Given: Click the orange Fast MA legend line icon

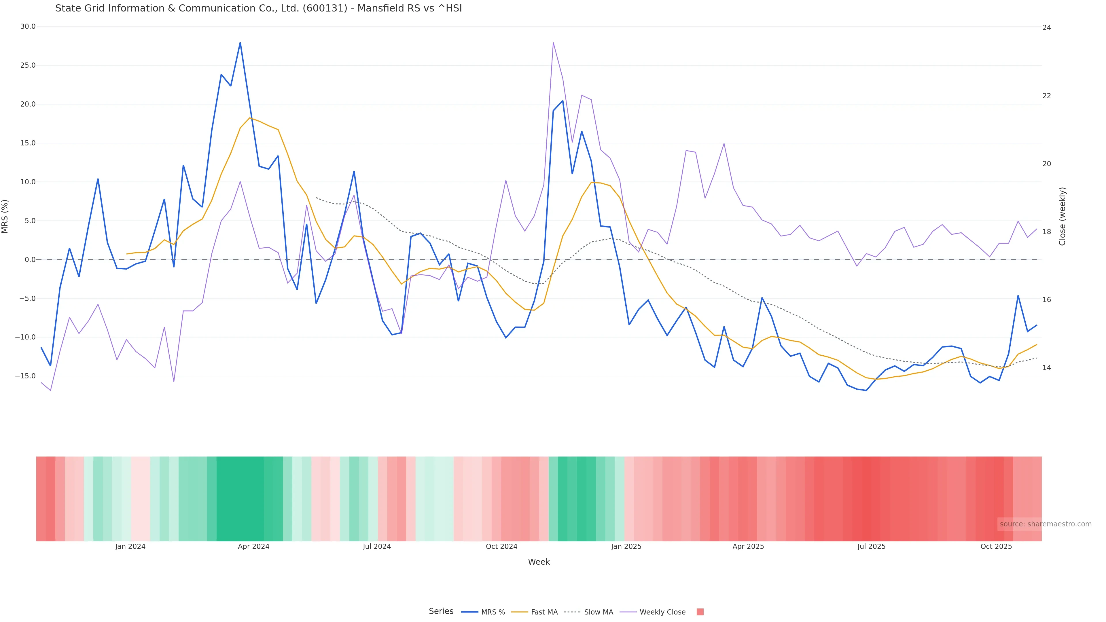Looking at the screenshot, I should pyautogui.click(x=520, y=612).
